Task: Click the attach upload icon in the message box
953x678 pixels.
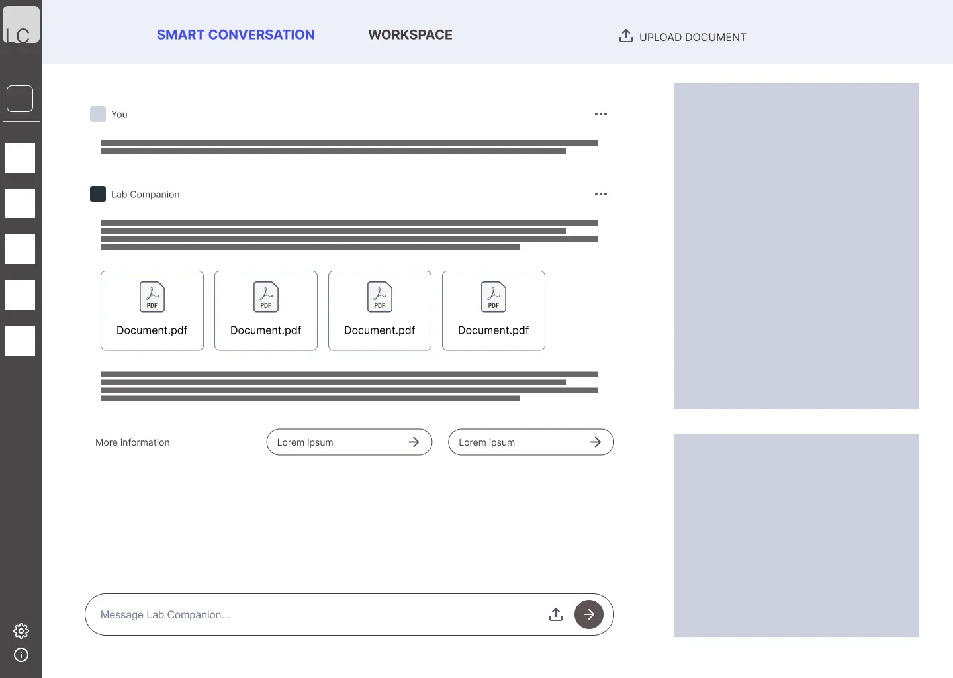Action: point(556,614)
